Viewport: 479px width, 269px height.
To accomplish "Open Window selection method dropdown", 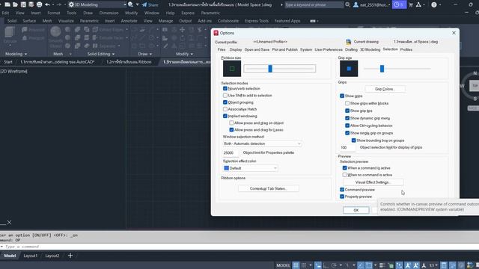I will (262, 143).
